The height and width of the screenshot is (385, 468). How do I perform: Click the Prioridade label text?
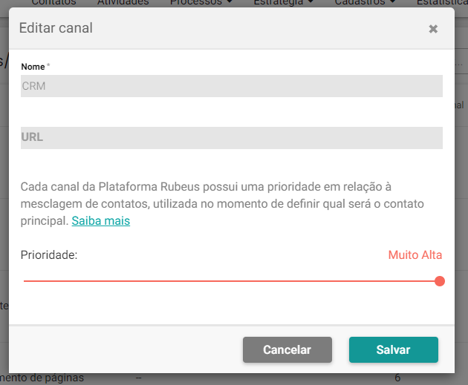(49, 254)
